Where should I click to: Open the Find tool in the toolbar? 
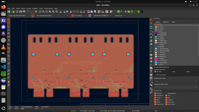(x=36, y=12)
